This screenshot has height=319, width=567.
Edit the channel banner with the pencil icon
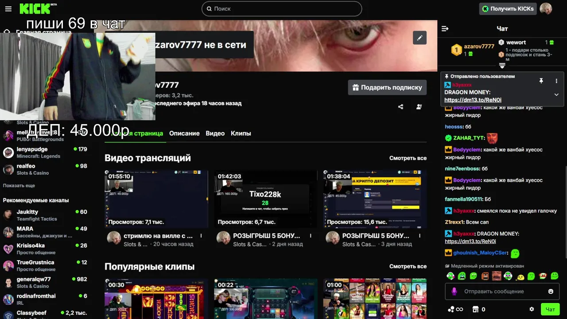(419, 38)
